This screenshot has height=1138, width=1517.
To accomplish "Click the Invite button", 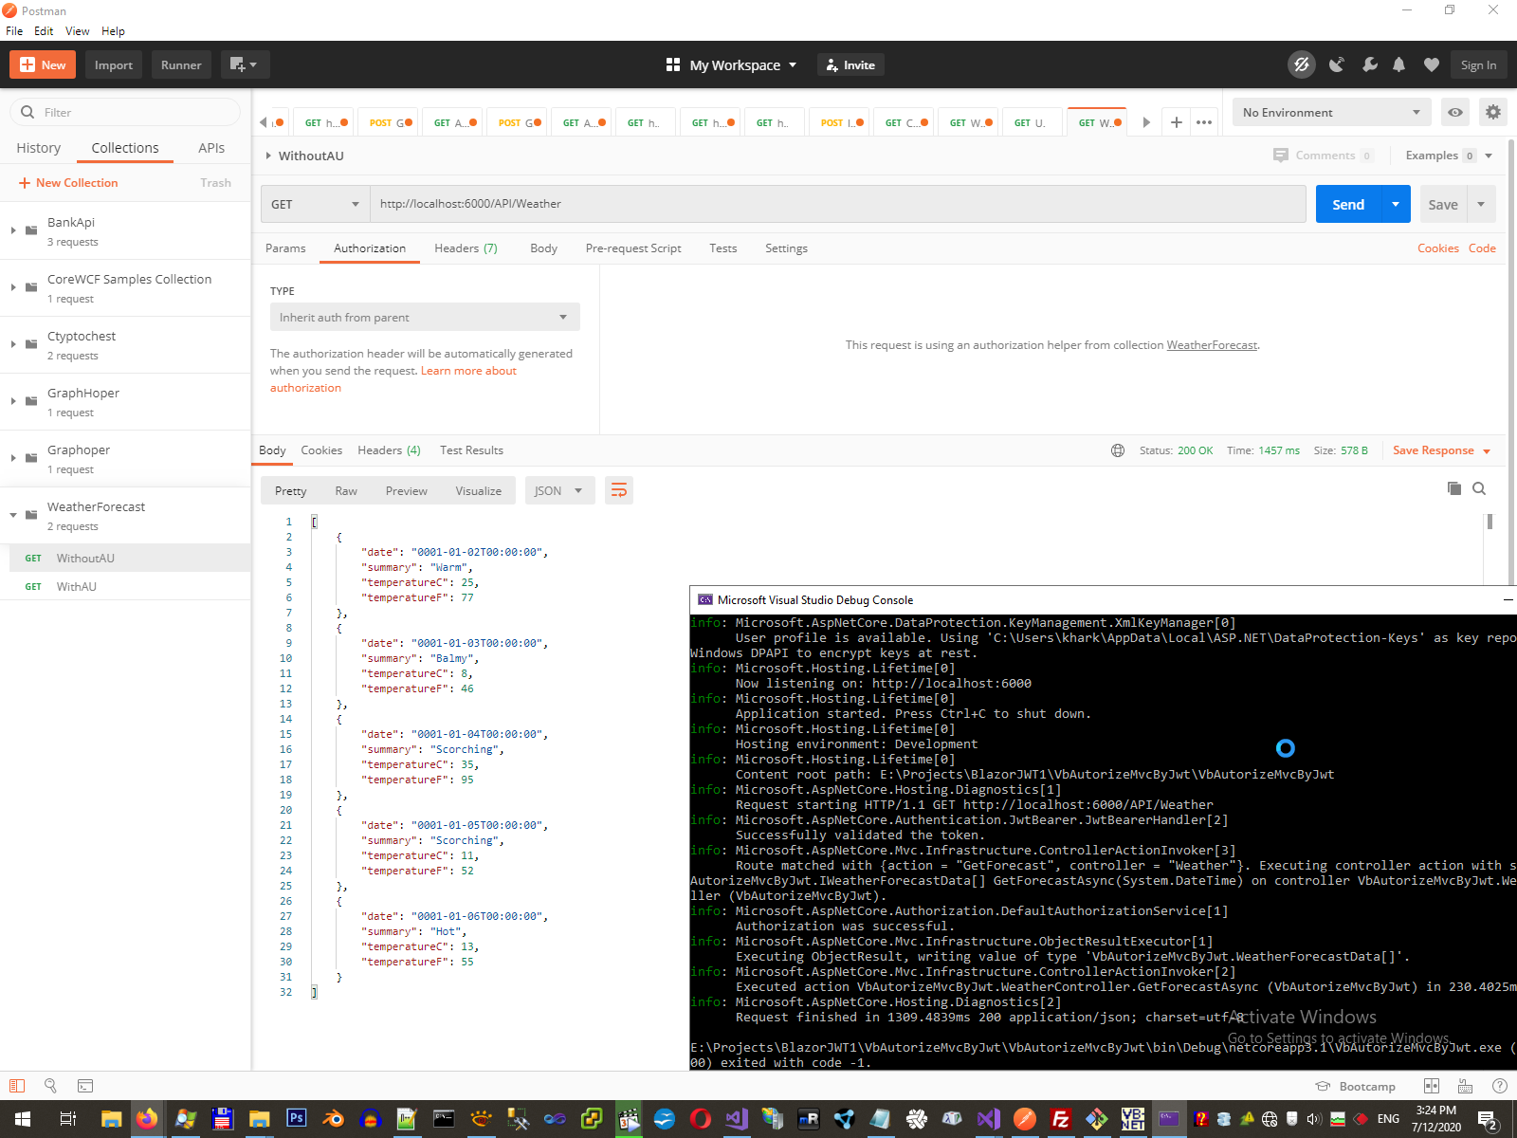I will click(850, 64).
